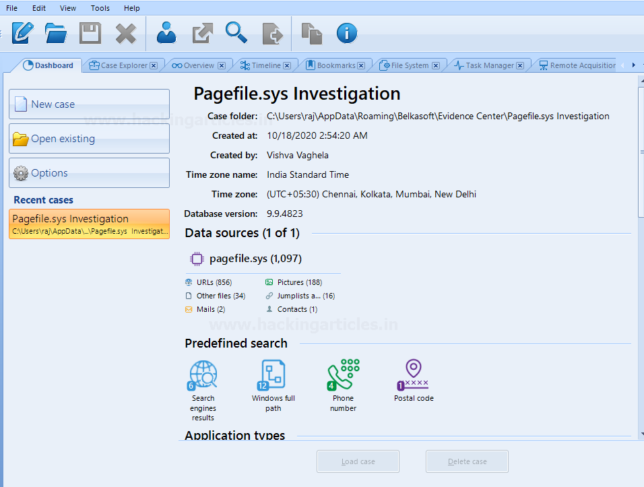Close the Overview tab
Screen dimensions: 644x487
(x=222, y=66)
